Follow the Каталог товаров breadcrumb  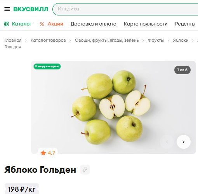[48, 40]
